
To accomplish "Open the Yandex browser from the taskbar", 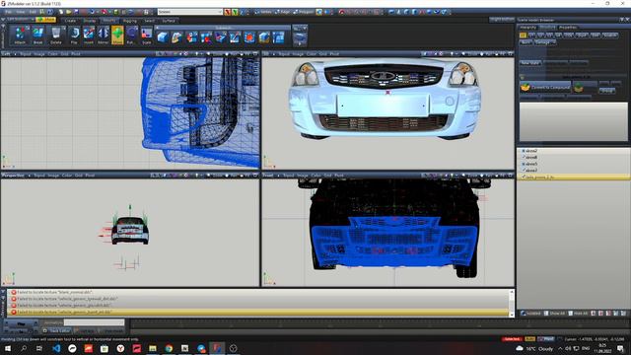I will click(x=120, y=348).
